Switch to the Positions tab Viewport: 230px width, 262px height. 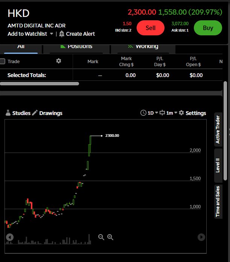76,49
